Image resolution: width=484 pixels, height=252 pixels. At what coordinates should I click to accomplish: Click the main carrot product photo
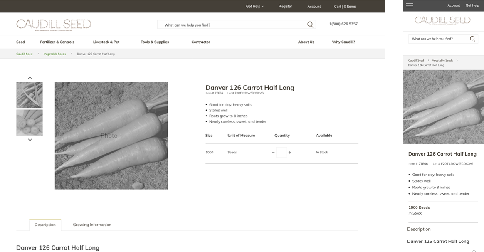coord(111,136)
